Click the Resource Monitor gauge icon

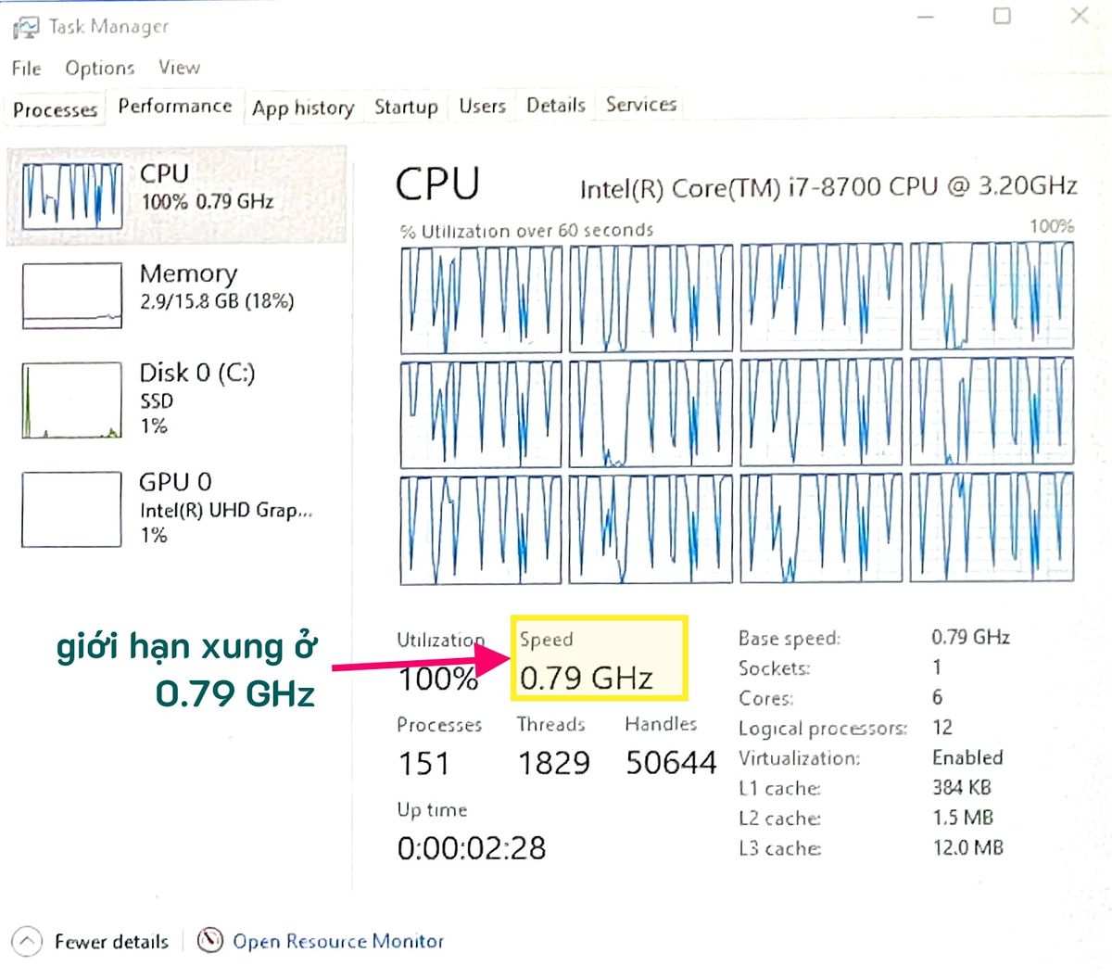pos(211,940)
